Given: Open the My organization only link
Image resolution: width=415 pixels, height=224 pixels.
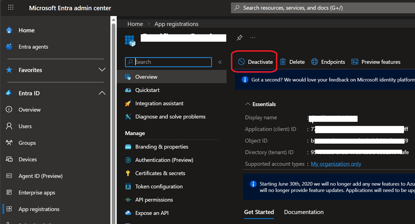Looking at the screenshot, I should tap(336, 164).
